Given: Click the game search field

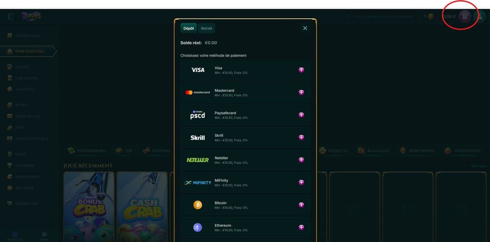Looking at the screenshot, I should click(x=380, y=16).
